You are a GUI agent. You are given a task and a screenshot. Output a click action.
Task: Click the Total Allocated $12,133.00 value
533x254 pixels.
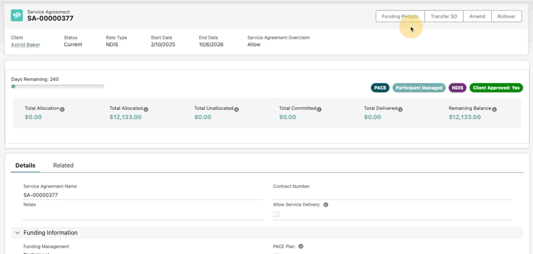[x=125, y=117]
